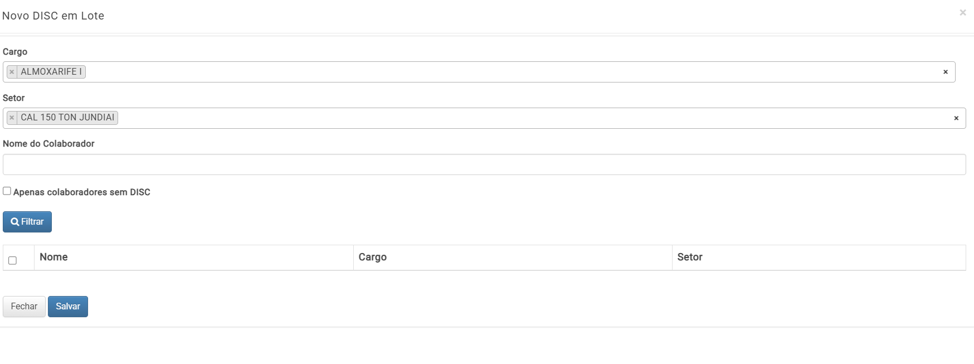This screenshot has height=364, width=974.
Task: Clear all selections in Cargo field
Action: tap(945, 72)
